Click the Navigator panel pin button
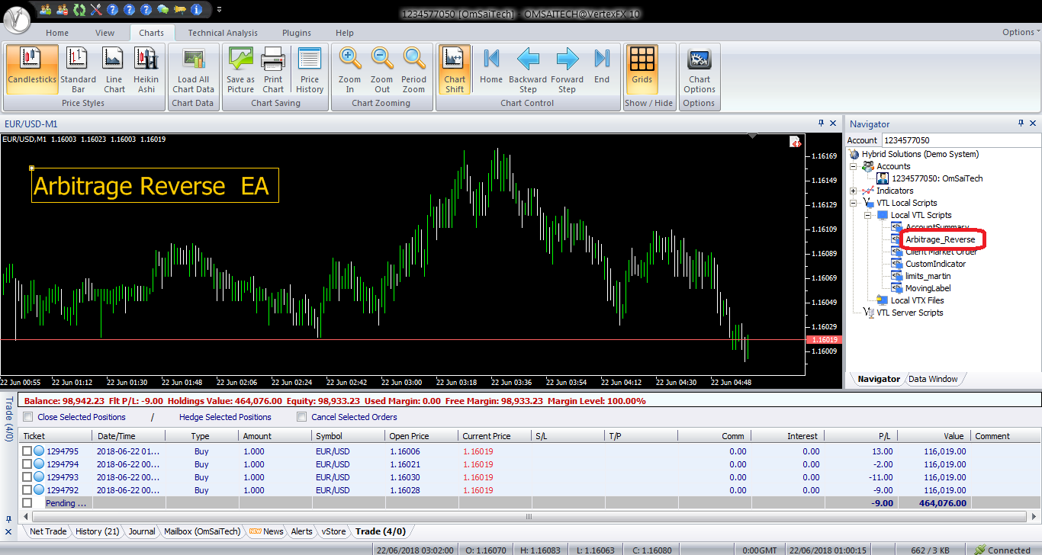The image size is (1042, 555). 1021,124
